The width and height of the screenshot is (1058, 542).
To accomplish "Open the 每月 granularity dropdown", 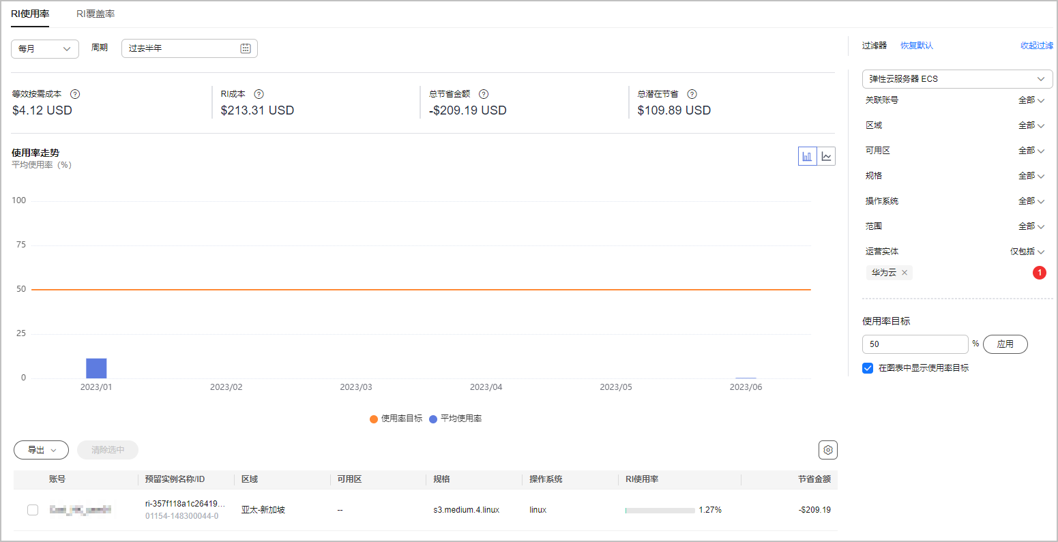I will coord(44,48).
